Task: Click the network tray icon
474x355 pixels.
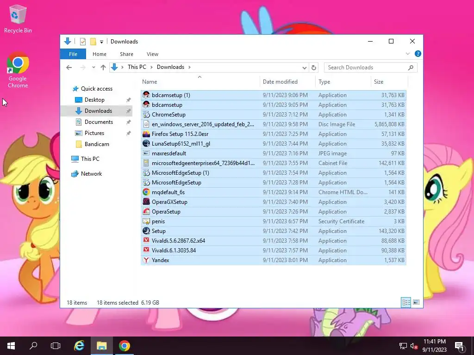Action: (x=403, y=346)
